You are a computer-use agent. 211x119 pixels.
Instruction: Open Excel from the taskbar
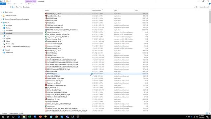point(29,117)
